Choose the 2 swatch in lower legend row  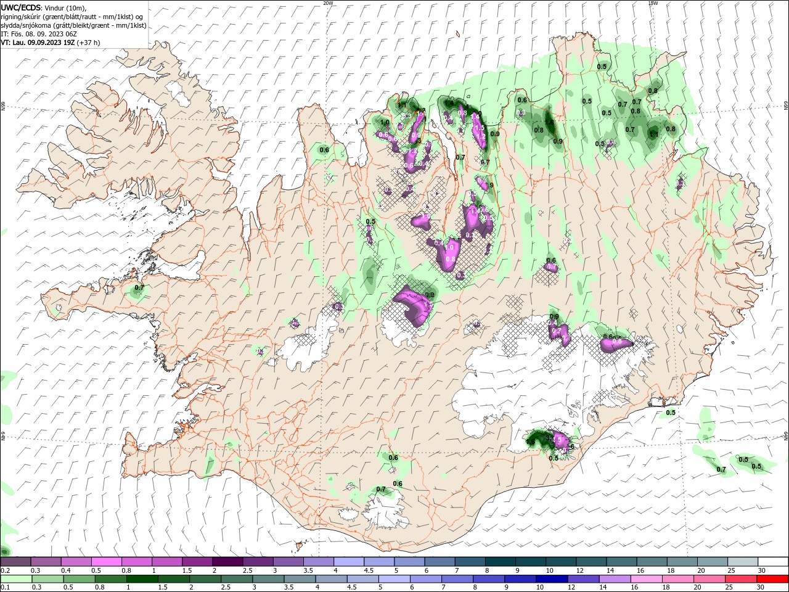205,579
